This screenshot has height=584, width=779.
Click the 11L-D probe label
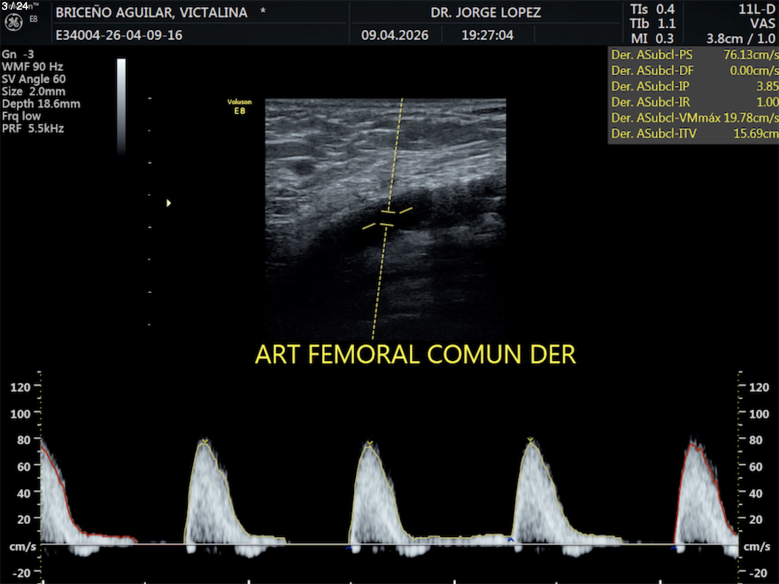(756, 9)
